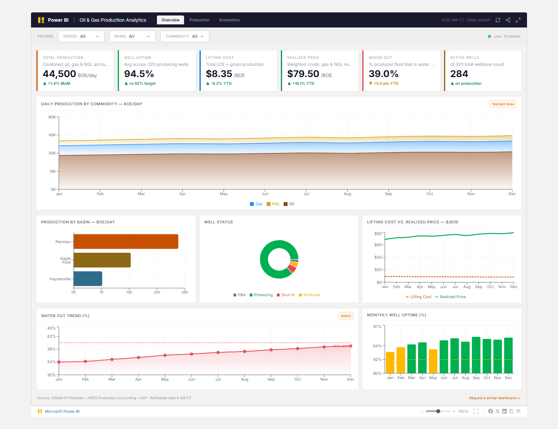Toggle Shut-In in Well Status legend
The image size is (558, 429).
286,295
